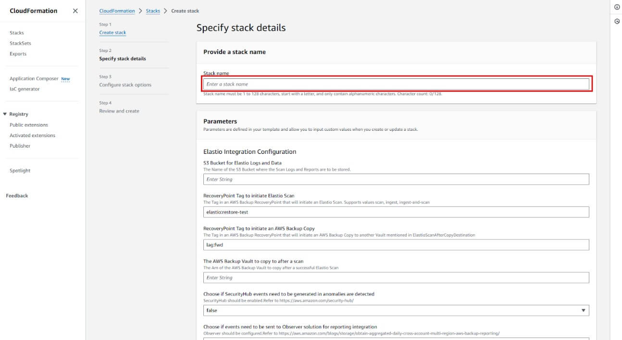
Task: Launch Application Composer from sidebar
Action: pyautogui.click(x=34, y=78)
